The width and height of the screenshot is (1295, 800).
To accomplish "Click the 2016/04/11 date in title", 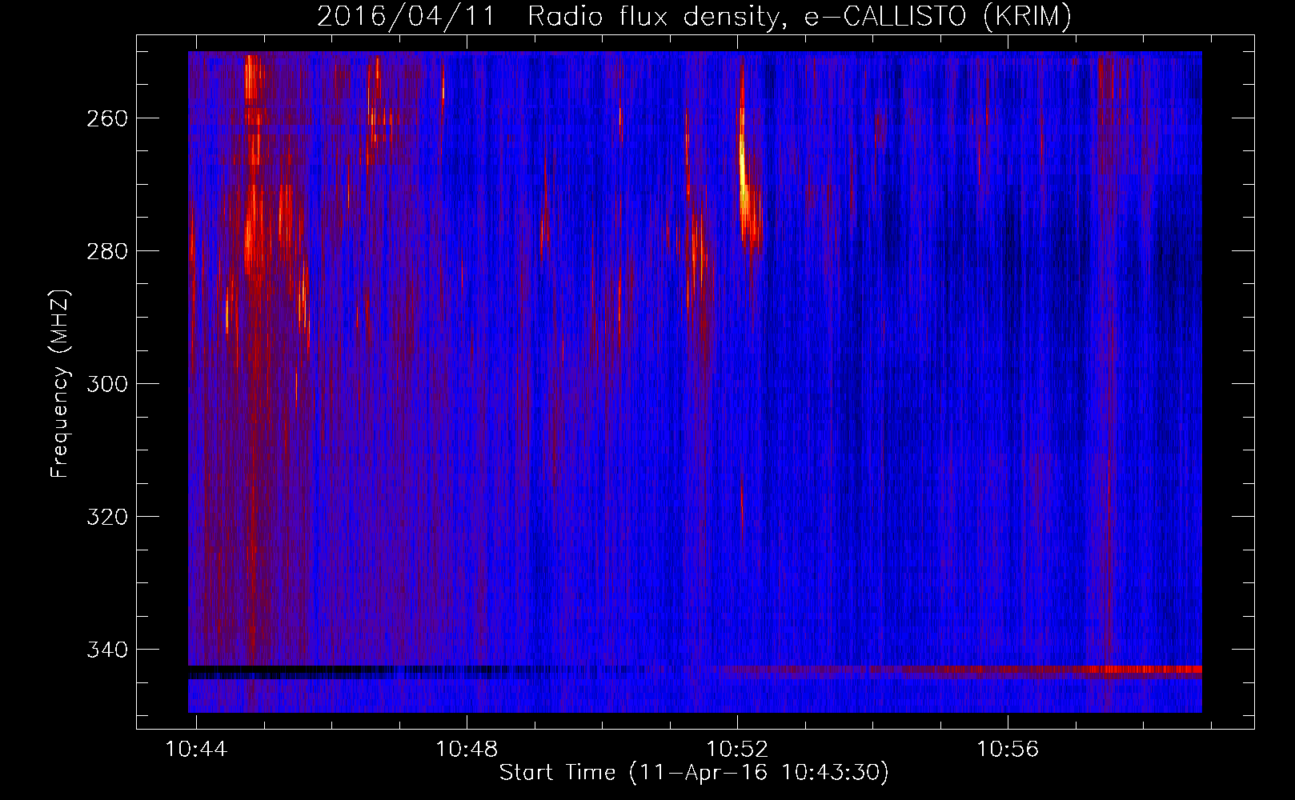I will tap(406, 17).
